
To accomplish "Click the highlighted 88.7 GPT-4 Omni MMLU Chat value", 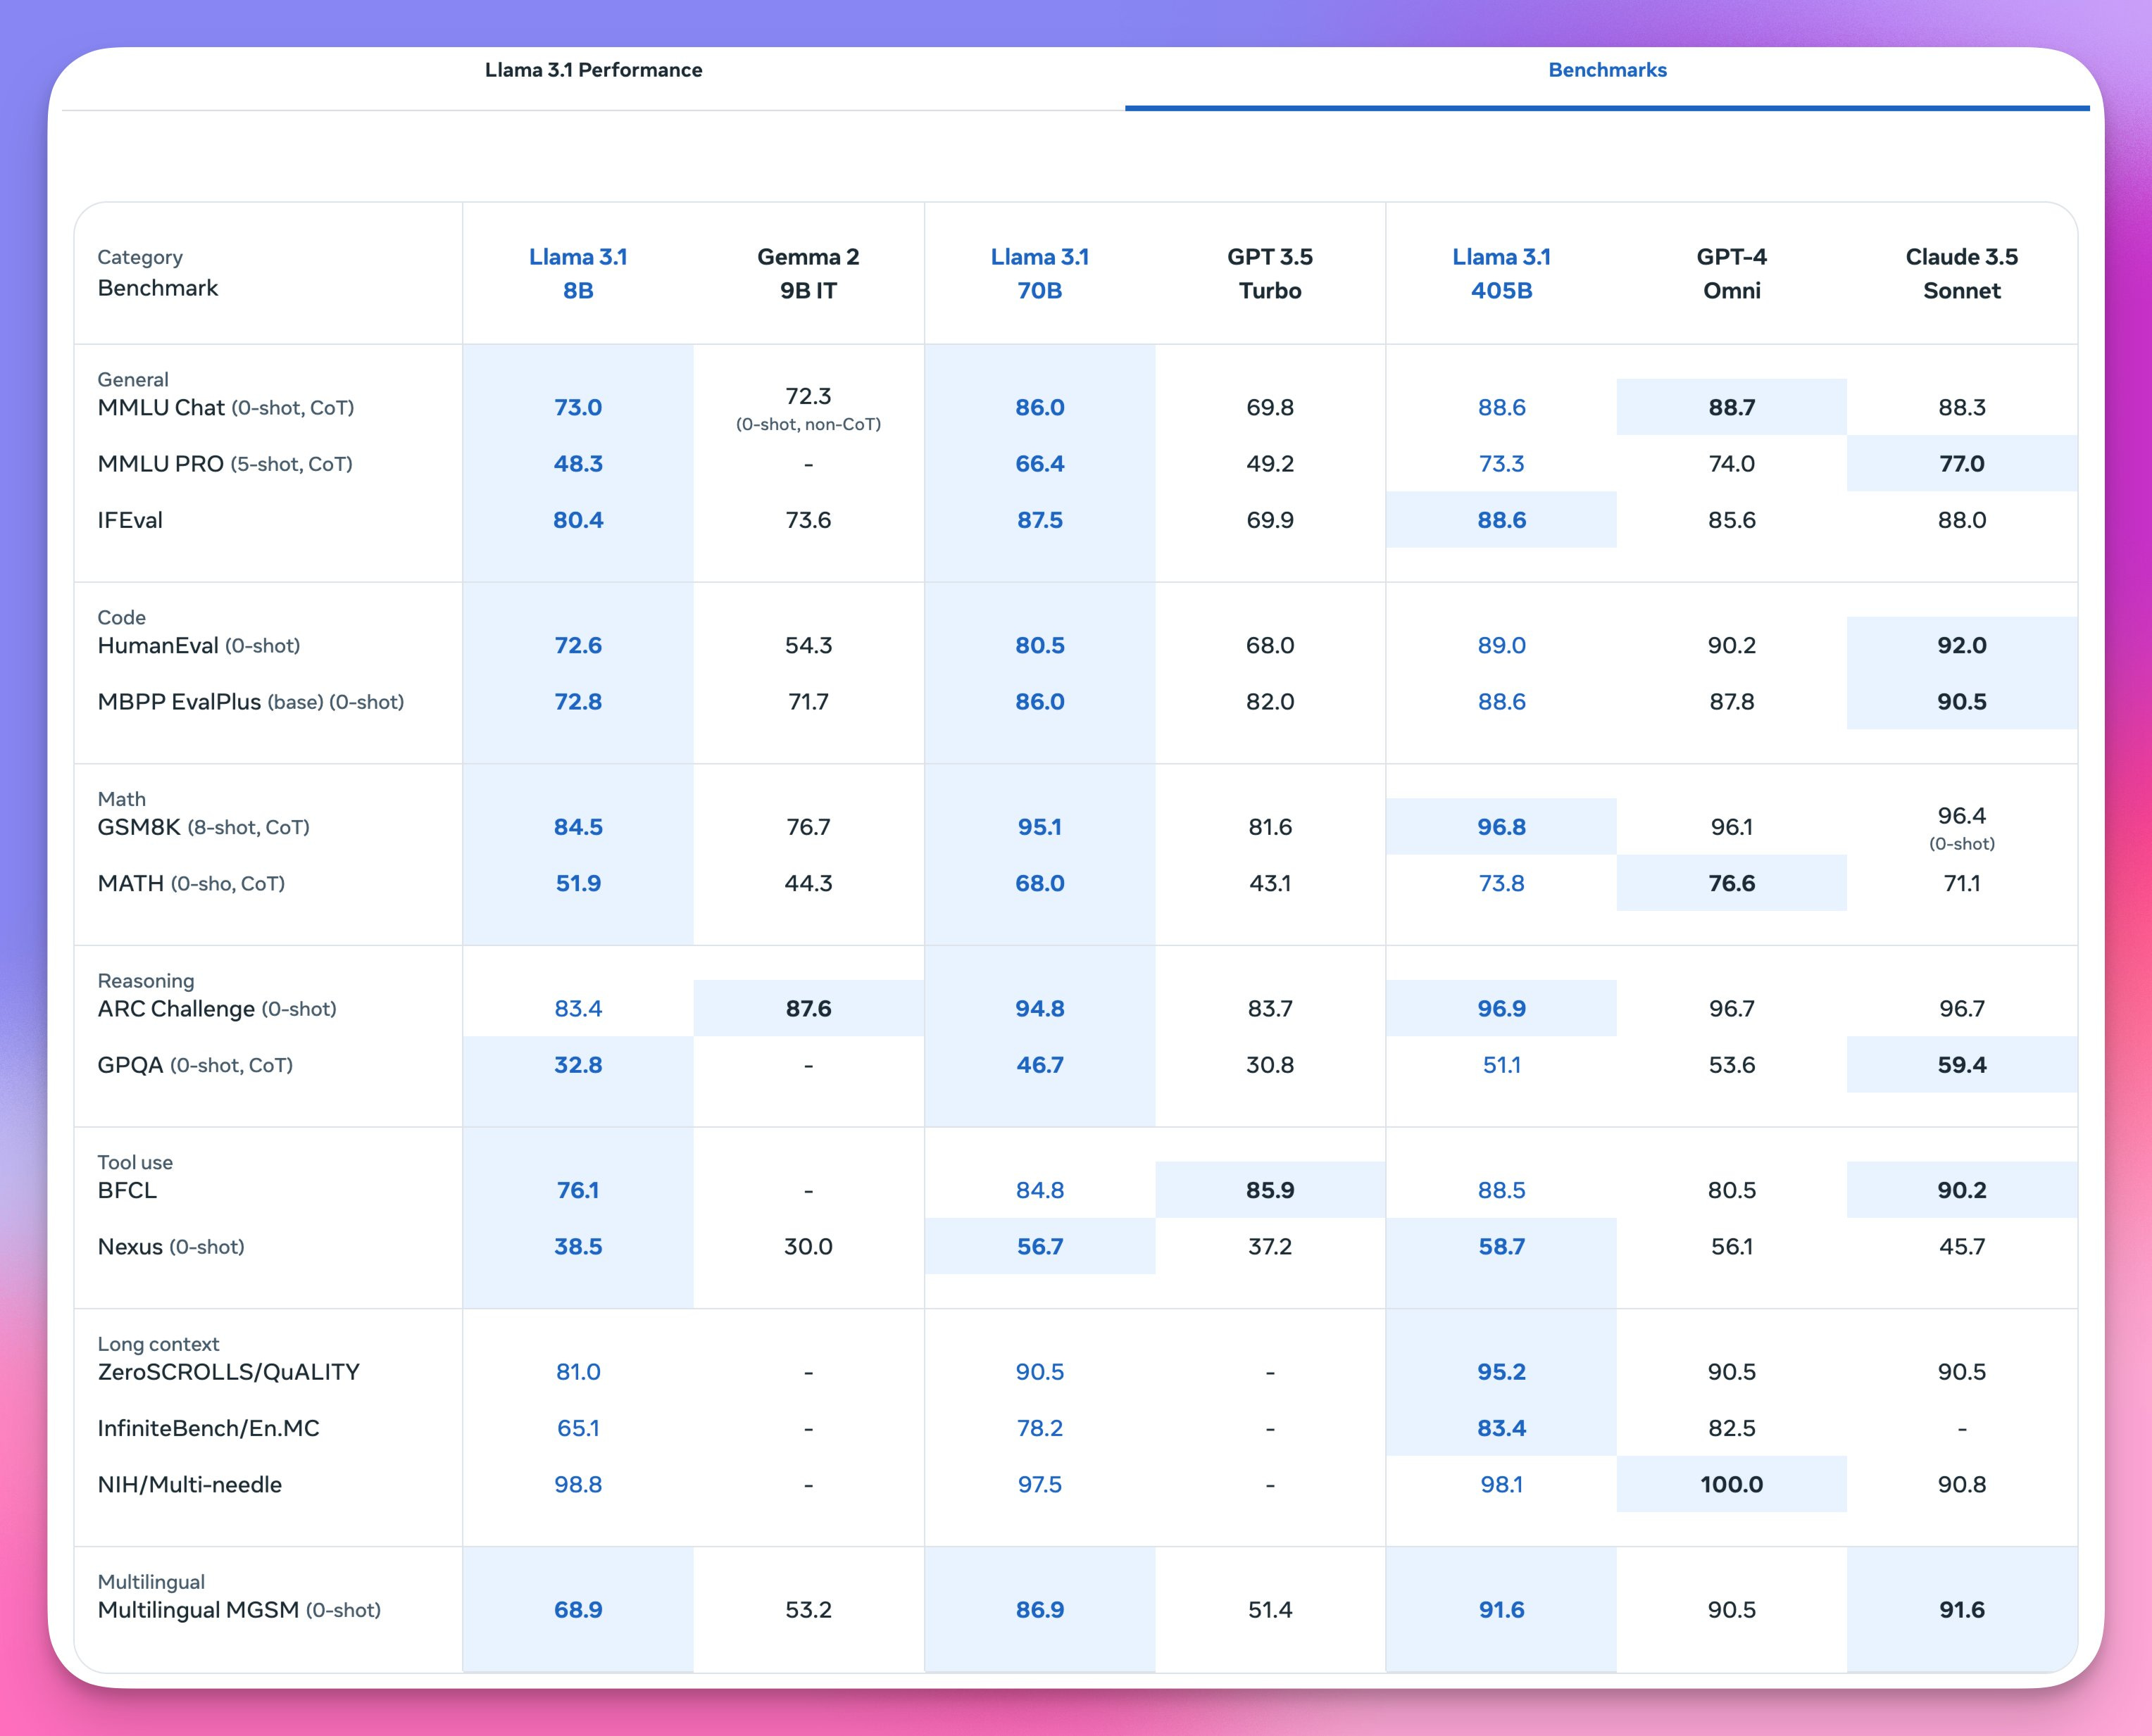I will click(1732, 407).
